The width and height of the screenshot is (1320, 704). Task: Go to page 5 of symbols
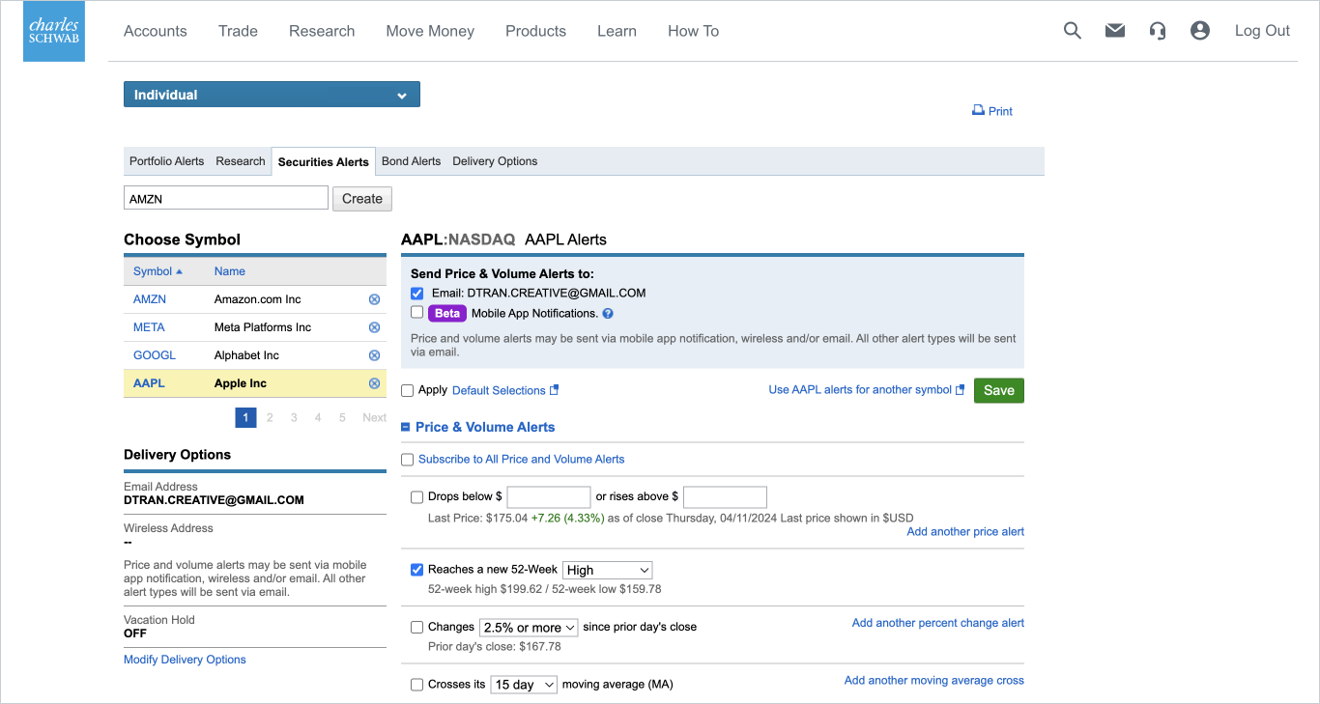[x=342, y=418]
